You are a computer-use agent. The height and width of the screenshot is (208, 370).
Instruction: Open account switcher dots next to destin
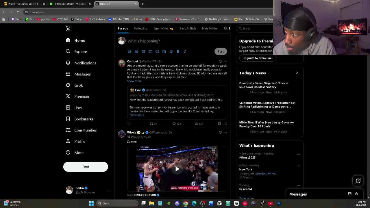click(109, 190)
